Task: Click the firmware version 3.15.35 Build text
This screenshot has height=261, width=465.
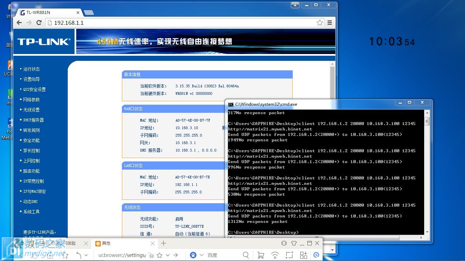Action: (x=207, y=86)
